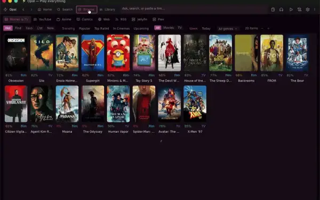
Task: Filter to Movies only next to All
Action: coord(169,28)
